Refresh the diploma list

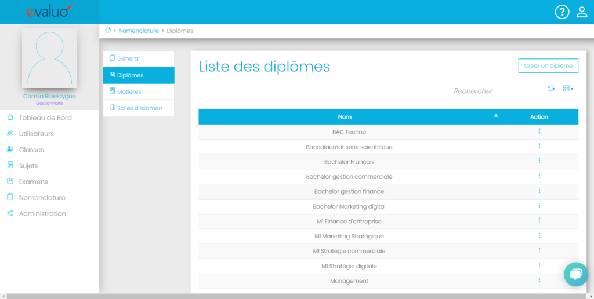click(x=552, y=88)
